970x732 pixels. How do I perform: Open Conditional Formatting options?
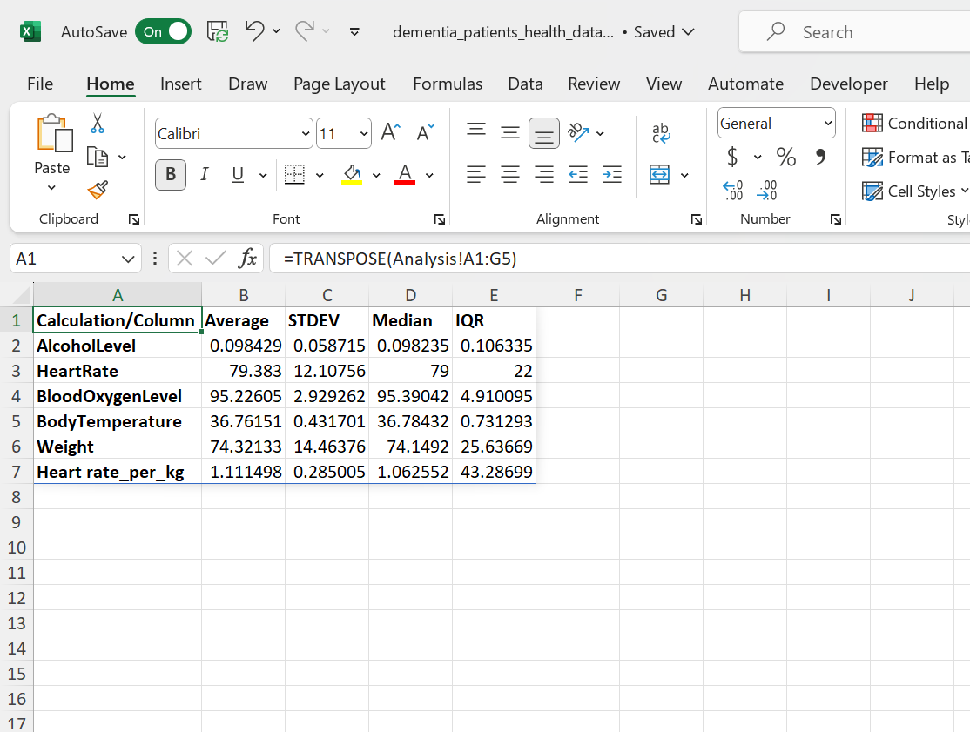[x=913, y=123]
